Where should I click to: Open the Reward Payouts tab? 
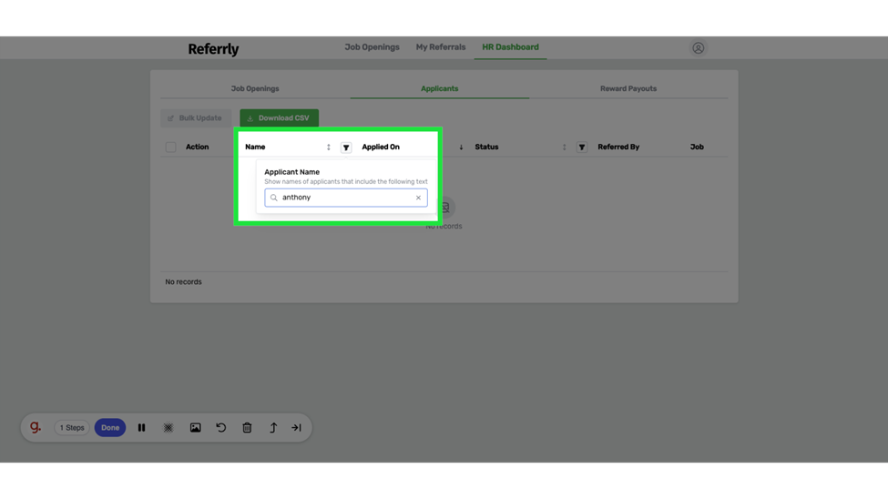[628, 88]
